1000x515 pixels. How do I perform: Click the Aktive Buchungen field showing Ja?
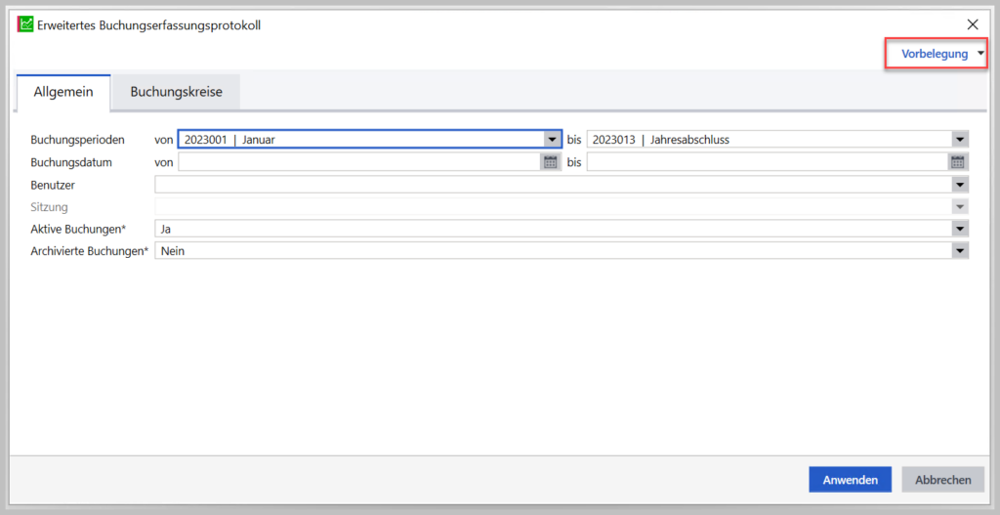[x=552, y=229]
